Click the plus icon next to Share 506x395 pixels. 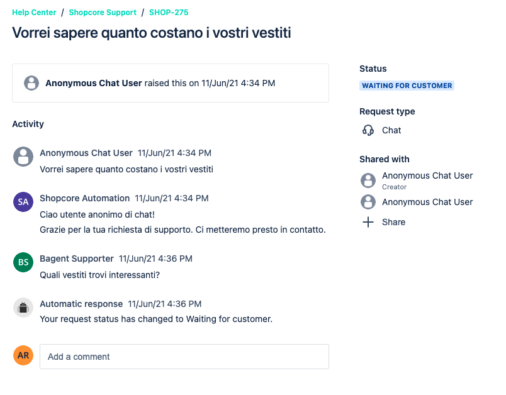(x=368, y=222)
